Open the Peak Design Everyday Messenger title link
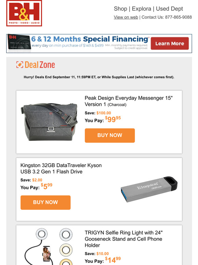This screenshot has height=265, width=198. click(129, 101)
